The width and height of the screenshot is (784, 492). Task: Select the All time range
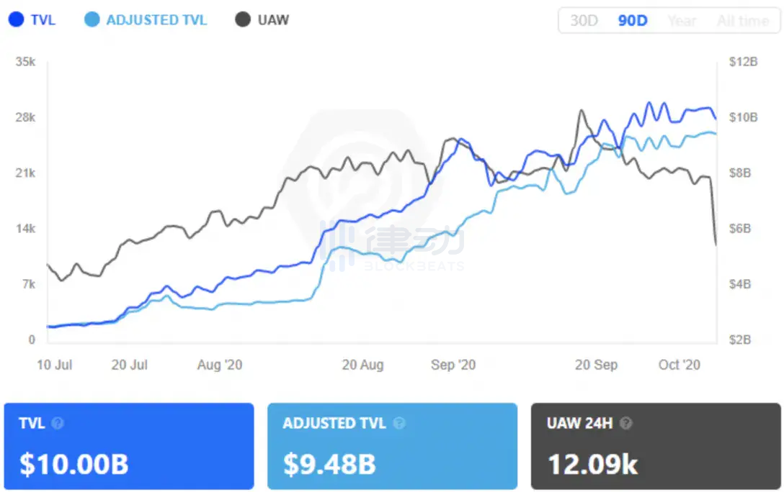(742, 20)
